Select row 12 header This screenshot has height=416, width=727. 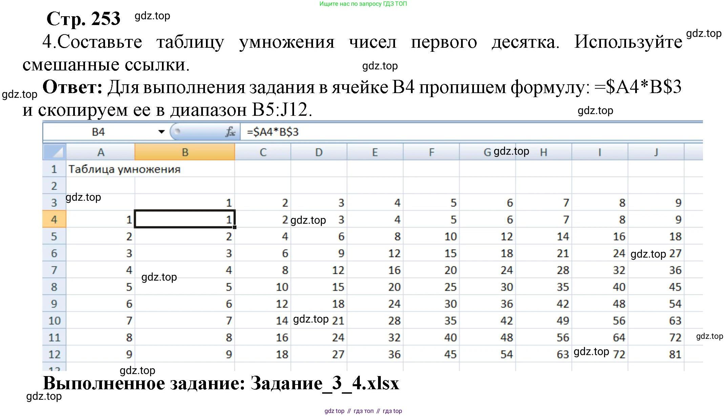54,354
